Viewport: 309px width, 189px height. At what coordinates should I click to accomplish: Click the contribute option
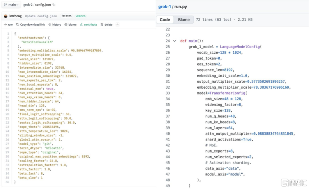[x=89, y=25]
